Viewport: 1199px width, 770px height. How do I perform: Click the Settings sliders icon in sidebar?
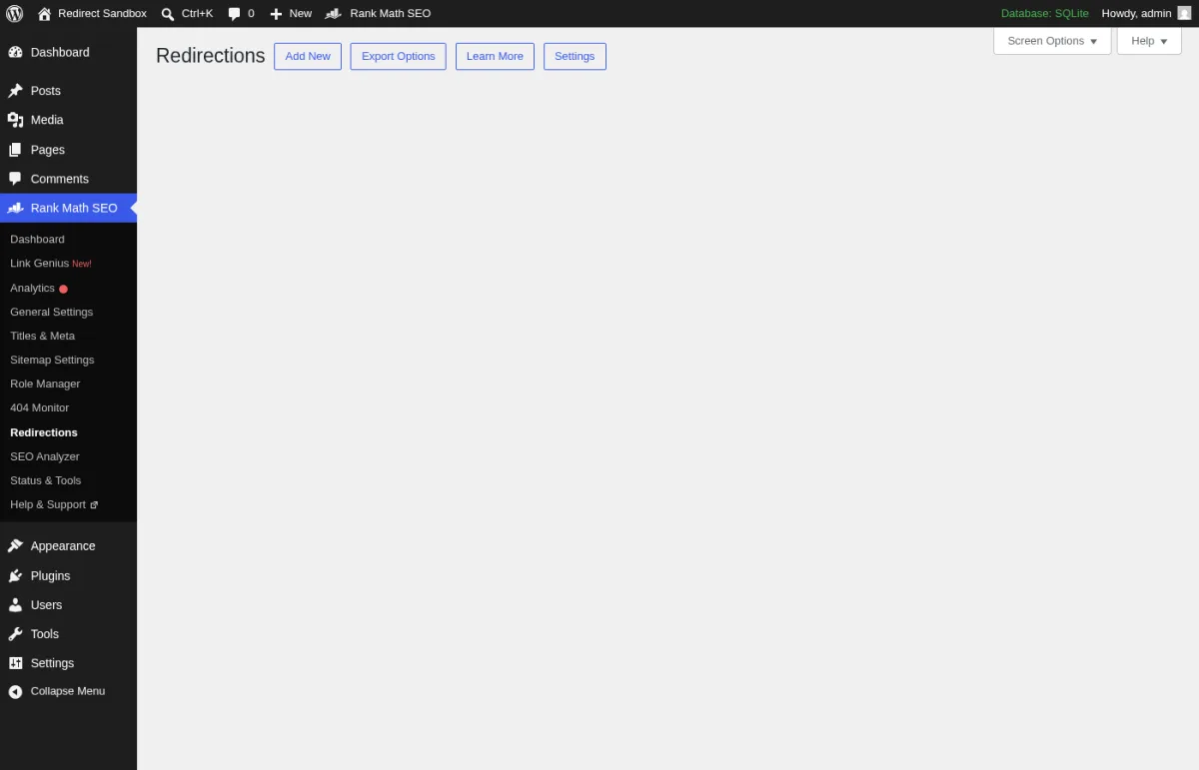click(x=15, y=663)
